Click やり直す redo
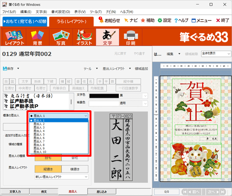 pyautogui.click(x=139, y=54)
